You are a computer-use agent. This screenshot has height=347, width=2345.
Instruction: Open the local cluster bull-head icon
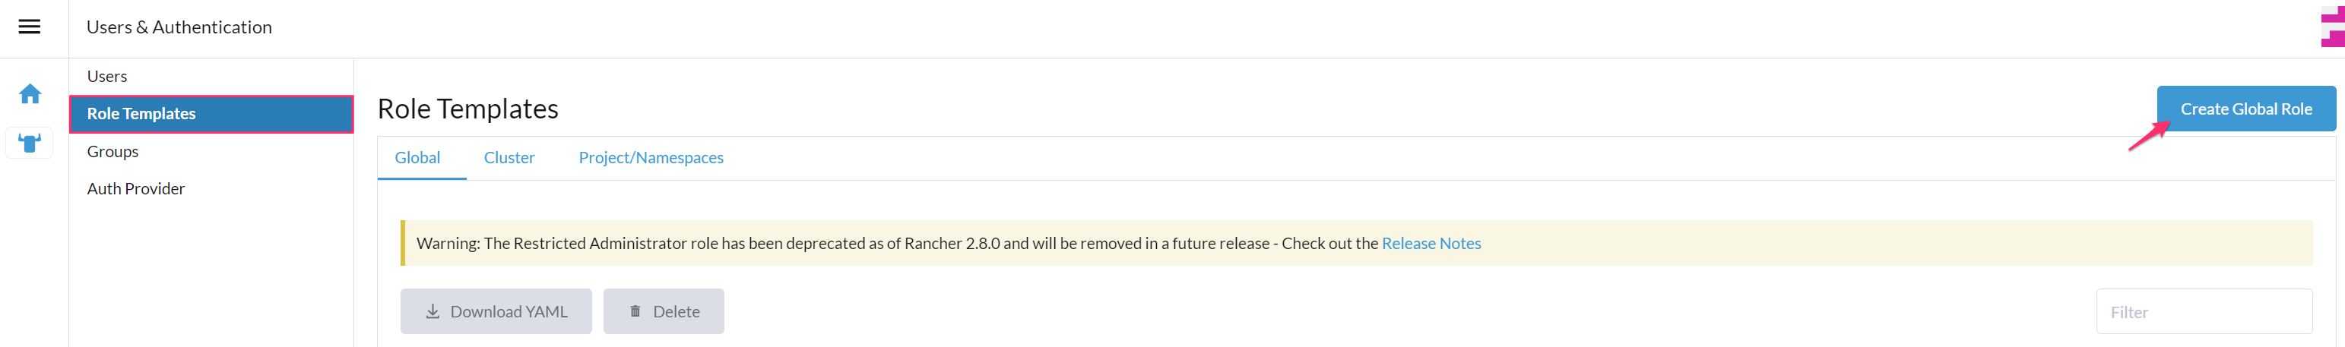point(30,144)
